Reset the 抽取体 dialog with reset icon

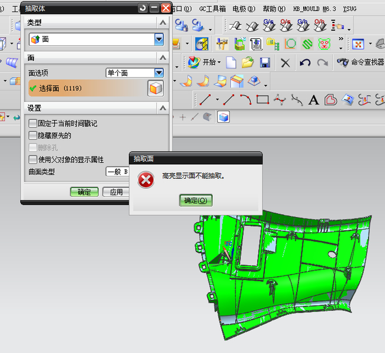coord(142,8)
